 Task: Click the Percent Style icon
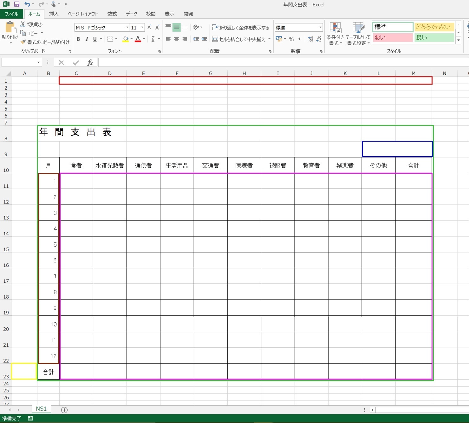coord(291,39)
